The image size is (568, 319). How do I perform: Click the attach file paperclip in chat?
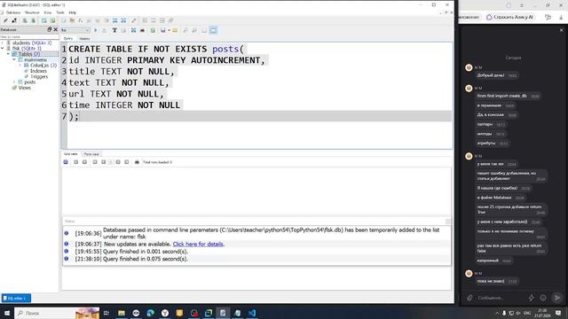(469, 298)
